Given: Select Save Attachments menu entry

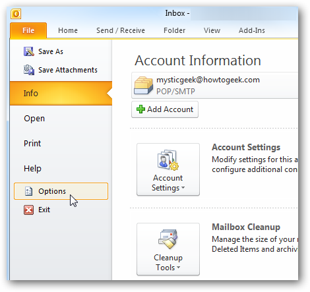Looking at the screenshot, I should [68, 70].
